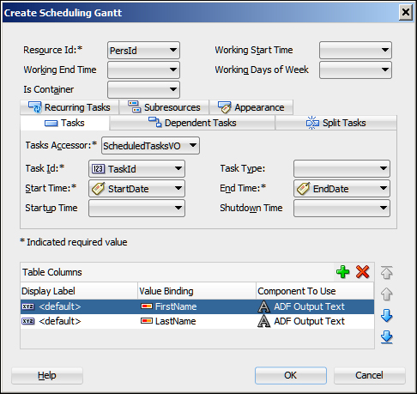Expand Working Days of Week dropdown
The width and height of the screenshot is (417, 394).
[355, 70]
